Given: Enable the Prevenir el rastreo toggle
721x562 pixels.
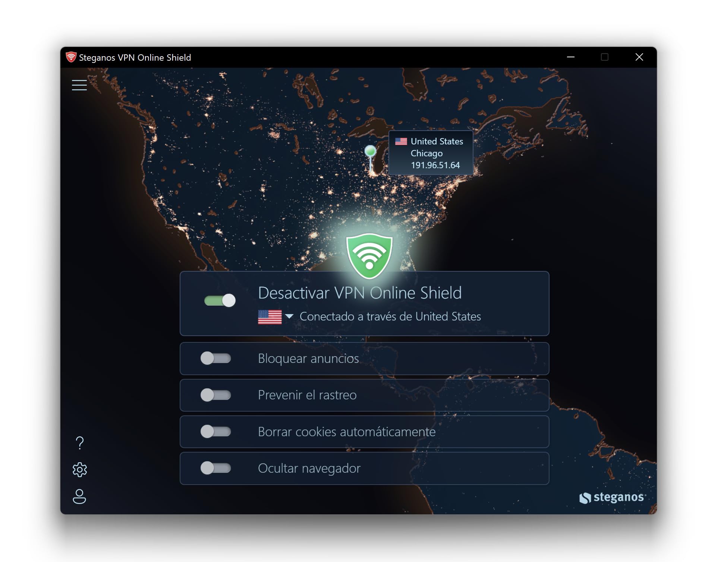Looking at the screenshot, I should [x=215, y=395].
